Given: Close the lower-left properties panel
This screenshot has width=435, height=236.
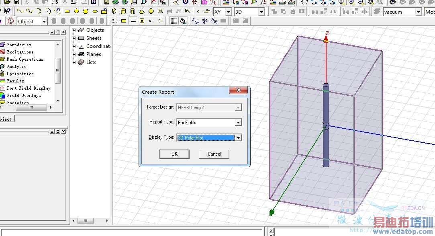Looking at the screenshot, I should 63,131.
